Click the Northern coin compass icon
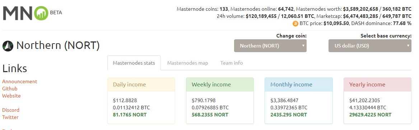The width and height of the screenshot is (419, 130). pos(8,46)
